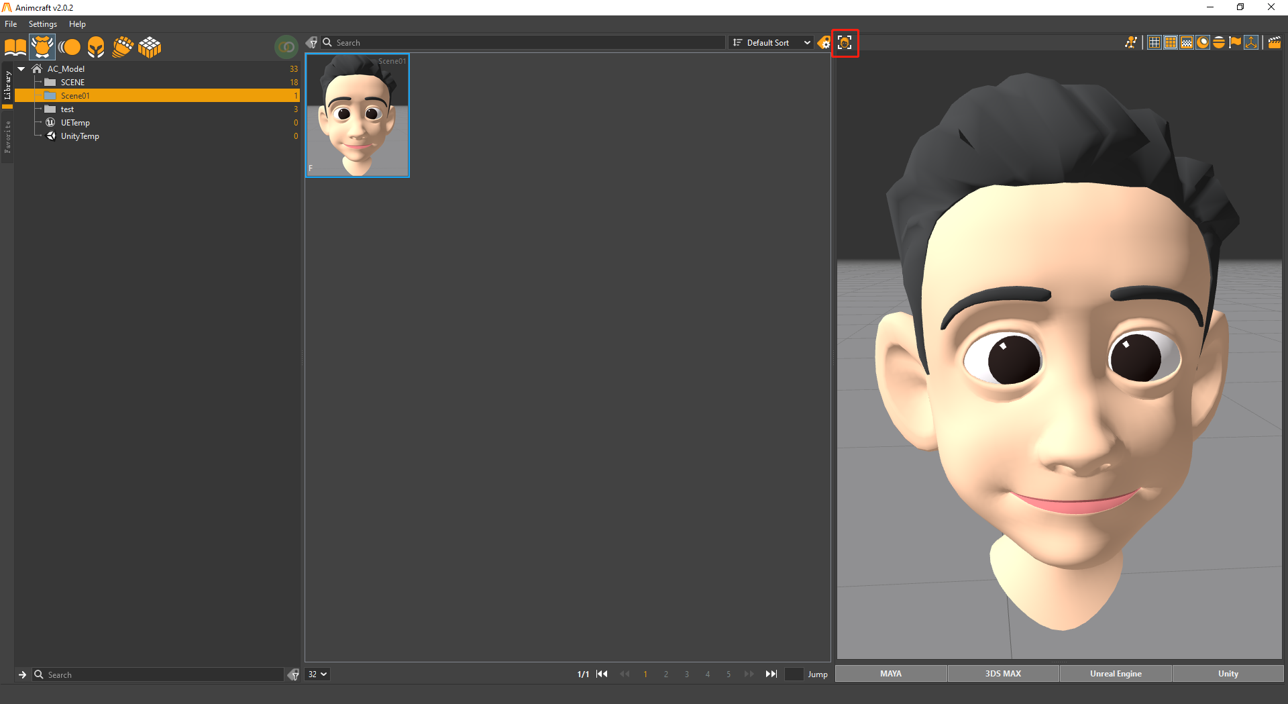The width and height of the screenshot is (1288, 704).
Task: Go to page 1
Action: 645,674
